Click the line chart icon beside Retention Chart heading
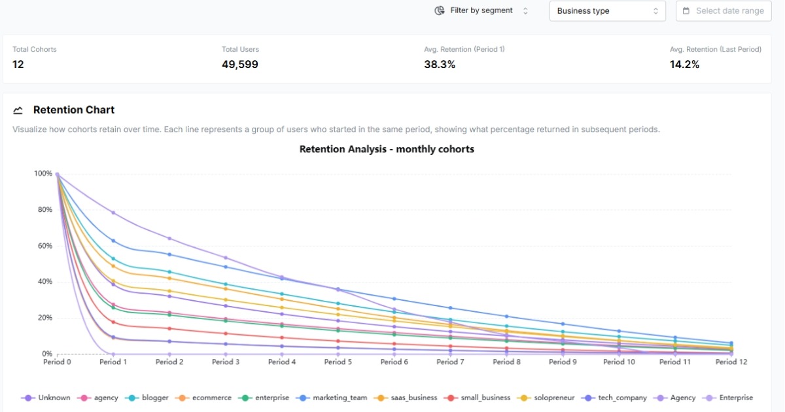Image resolution: width=785 pixels, height=412 pixels. [18, 110]
